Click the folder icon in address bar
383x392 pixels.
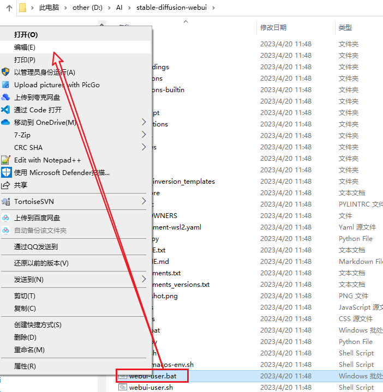(22, 8)
